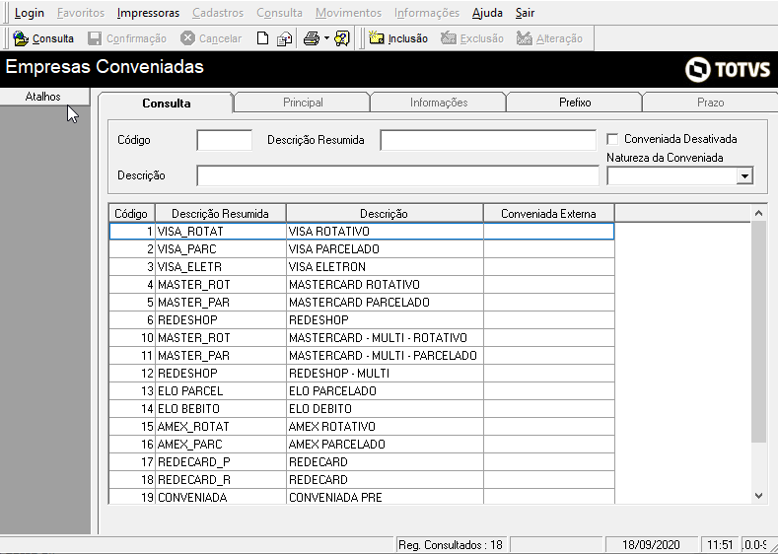Open the Informações menu in the menu bar
The width and height of the screenshot is (778, 554).
(x=427, y=13)
